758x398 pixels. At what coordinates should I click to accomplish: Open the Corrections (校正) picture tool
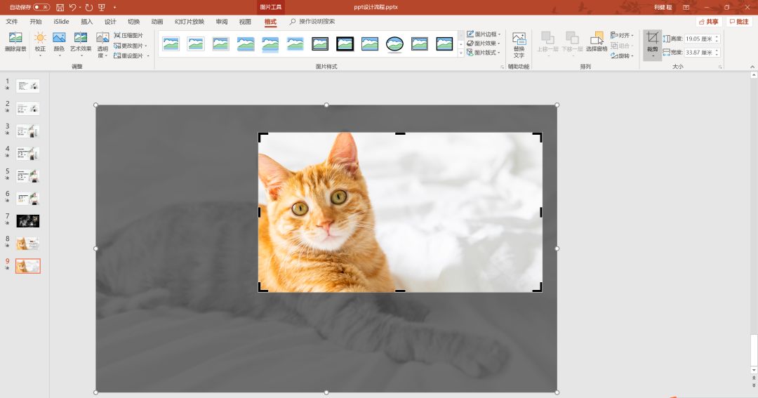point(40,39)
